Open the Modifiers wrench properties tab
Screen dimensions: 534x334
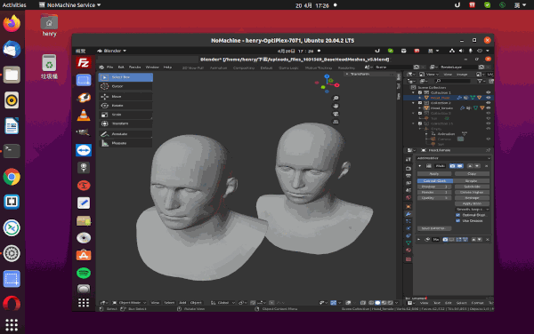[409, 214]
